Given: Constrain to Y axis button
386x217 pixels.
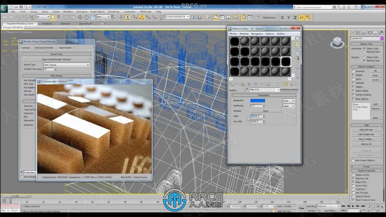Looking at the screenshot, I should click(289, 17).
